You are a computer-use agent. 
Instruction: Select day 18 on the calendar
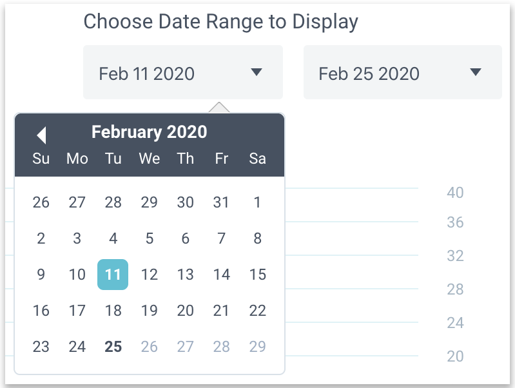coord(113,311)
